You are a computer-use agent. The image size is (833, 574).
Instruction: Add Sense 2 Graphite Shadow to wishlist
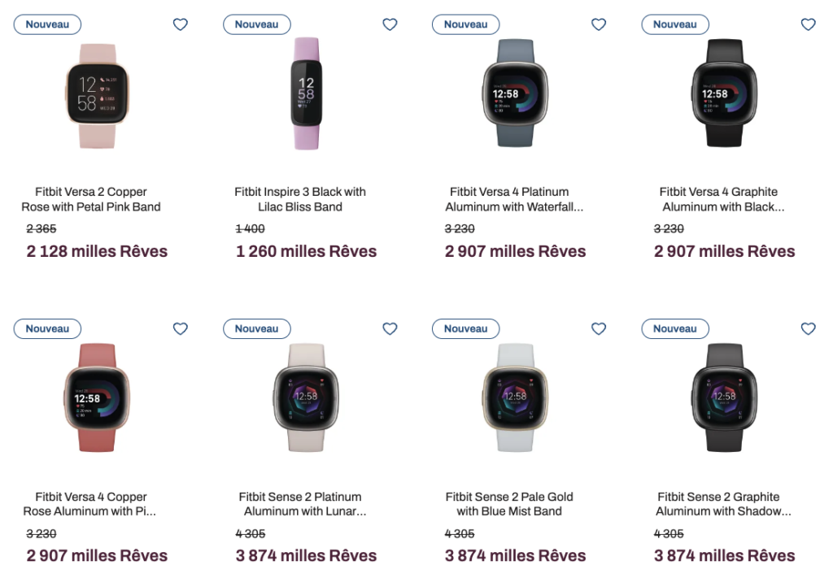808,328
